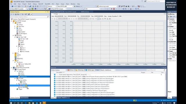
Task: Click the taskbar search icon
Action: click(x=15, y=103)
